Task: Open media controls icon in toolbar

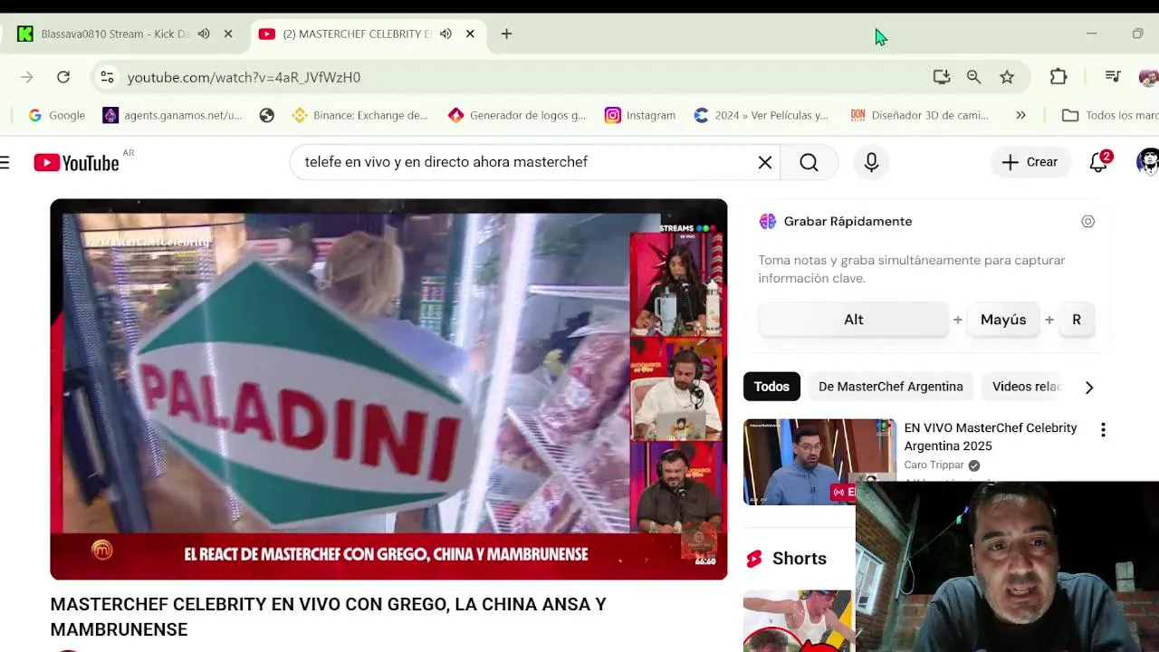Action: pyautogui.click(x=1113, y=77)
